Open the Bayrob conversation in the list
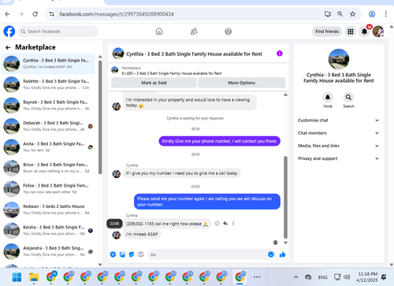The image size is (394, 286). (x=48, y=106)
